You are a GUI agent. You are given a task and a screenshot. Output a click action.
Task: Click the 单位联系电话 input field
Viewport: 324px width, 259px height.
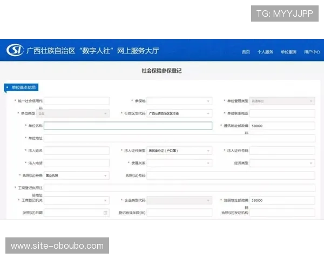[x=282, y=113]
